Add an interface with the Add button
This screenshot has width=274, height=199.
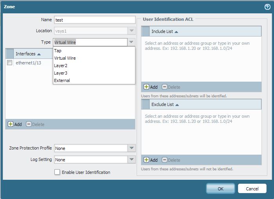(15, 124)
